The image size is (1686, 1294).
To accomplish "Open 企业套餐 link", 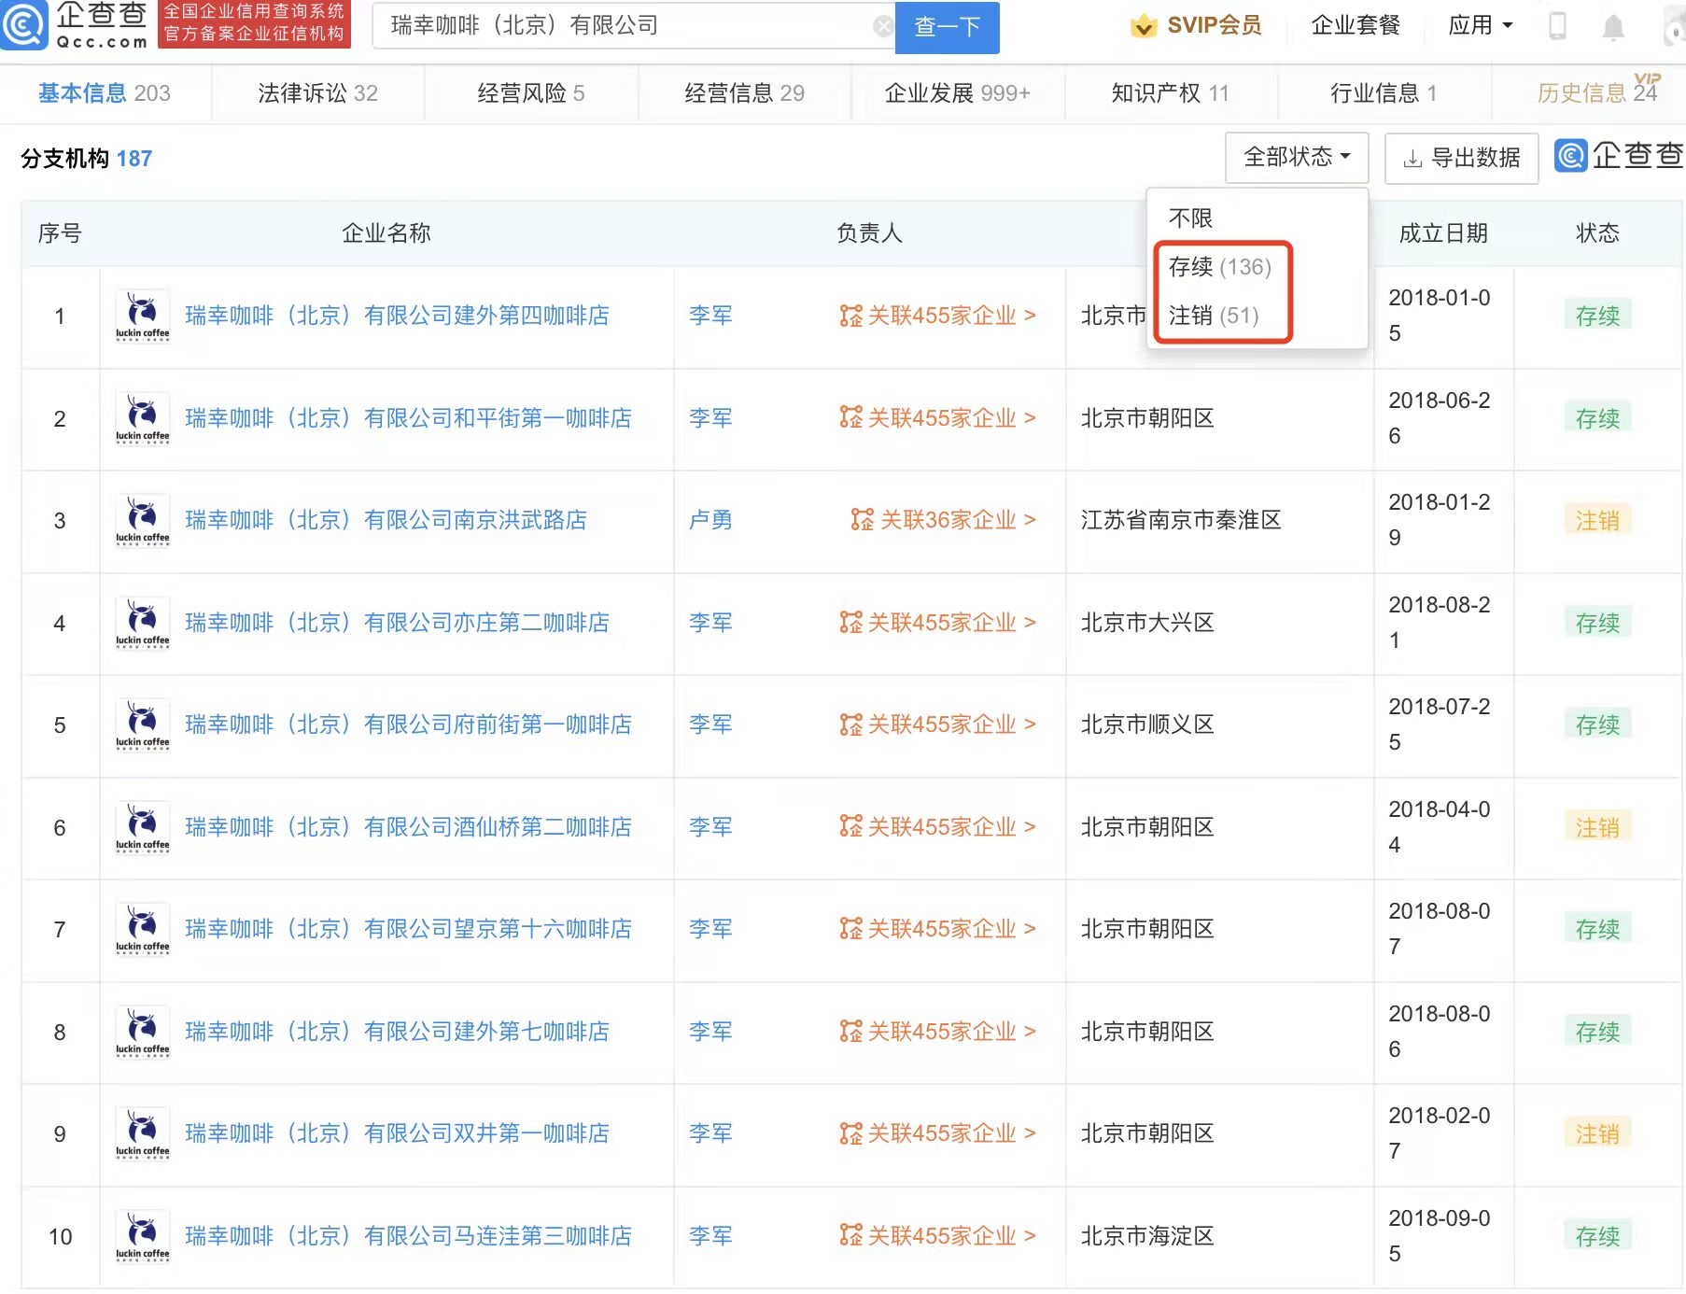I will point(1356,26).
